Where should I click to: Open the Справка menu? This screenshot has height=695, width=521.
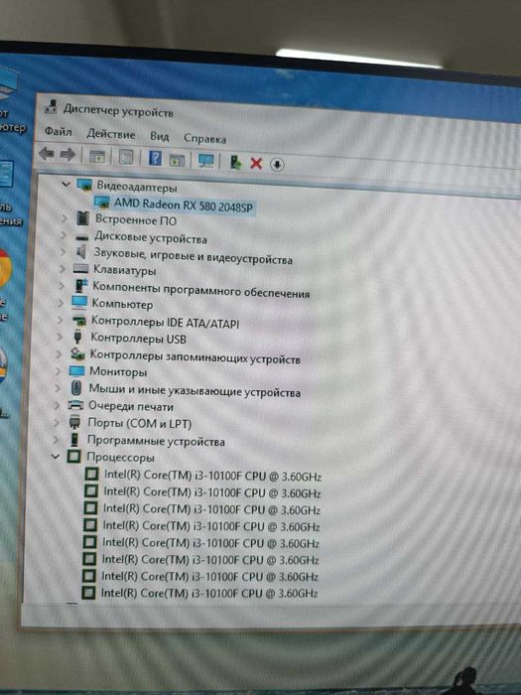click(205, 138)
